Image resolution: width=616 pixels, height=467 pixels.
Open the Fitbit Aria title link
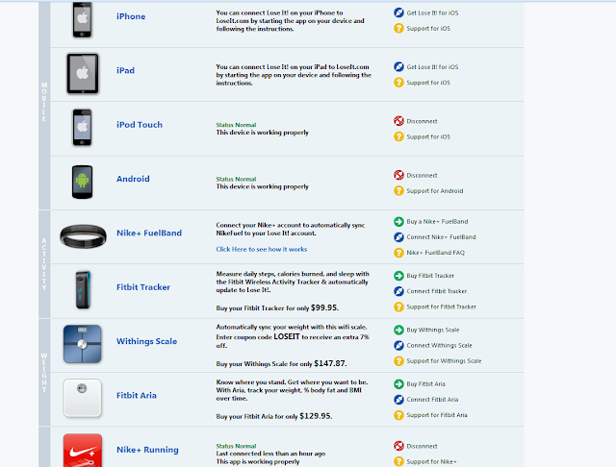tap(137, 395)
